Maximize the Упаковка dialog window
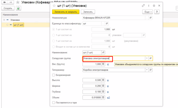178x108 pixels. [154, 6]
